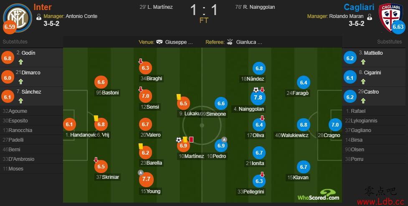
Task: Click the referee whistle icon
Action: click(230, 42)
